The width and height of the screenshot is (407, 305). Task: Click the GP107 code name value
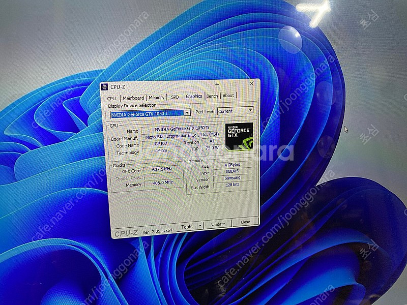click(x=161, y=143)
